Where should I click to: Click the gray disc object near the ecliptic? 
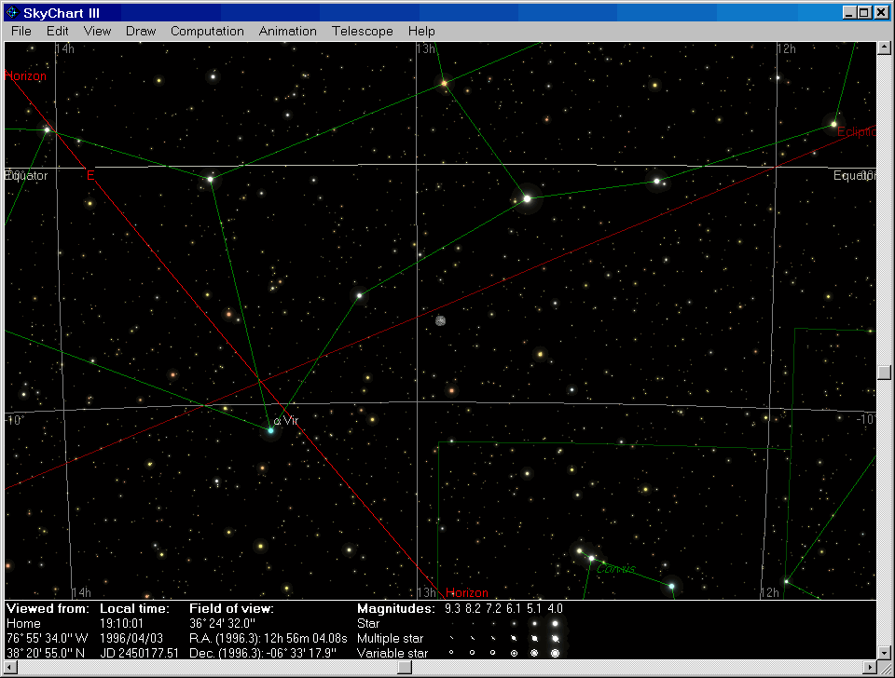click(440, 320)
